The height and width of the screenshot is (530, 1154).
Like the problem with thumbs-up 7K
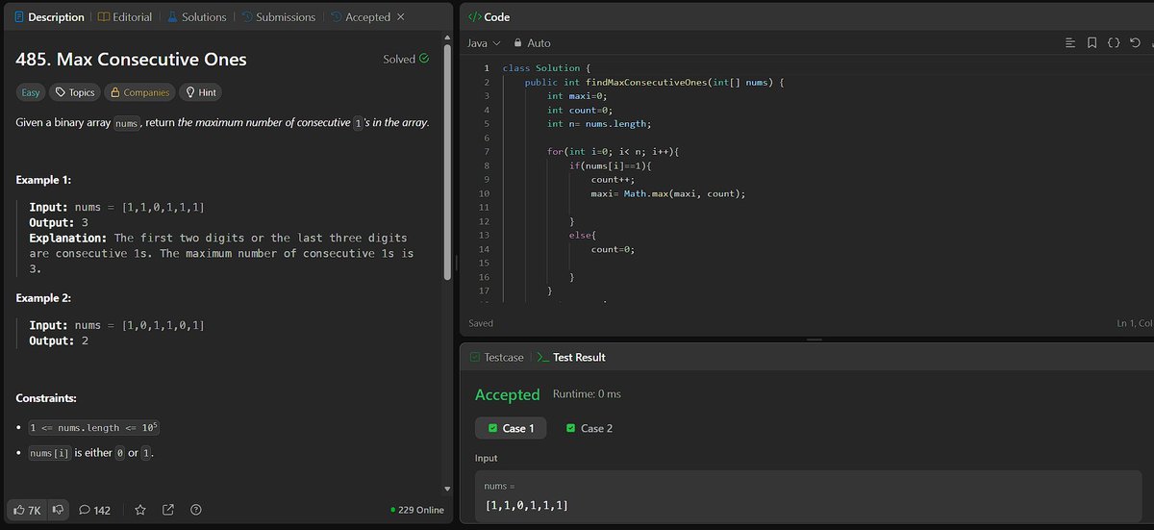pyautogui.click(x=27, y=510)
